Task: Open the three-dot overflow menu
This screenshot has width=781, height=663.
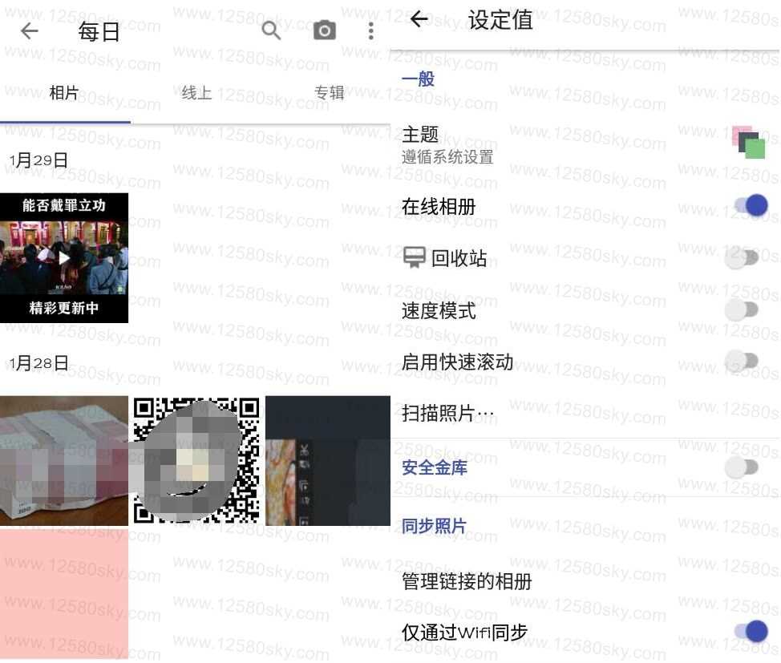Action: point(370,31)
